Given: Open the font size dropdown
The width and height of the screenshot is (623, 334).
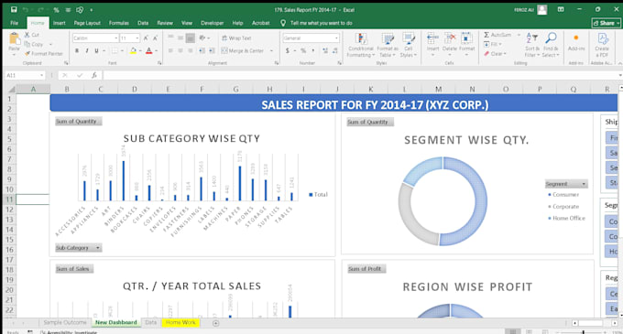Looking at the screenshot, I should pyautogui.click(x=137, y=38).
